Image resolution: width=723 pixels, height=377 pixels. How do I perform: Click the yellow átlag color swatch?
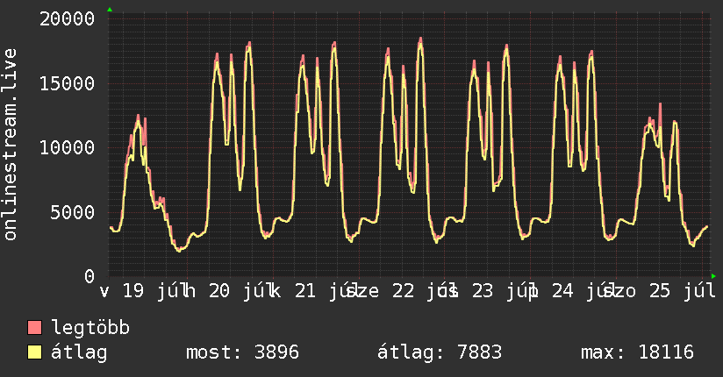pyautogui.click(x=34, y=352)
